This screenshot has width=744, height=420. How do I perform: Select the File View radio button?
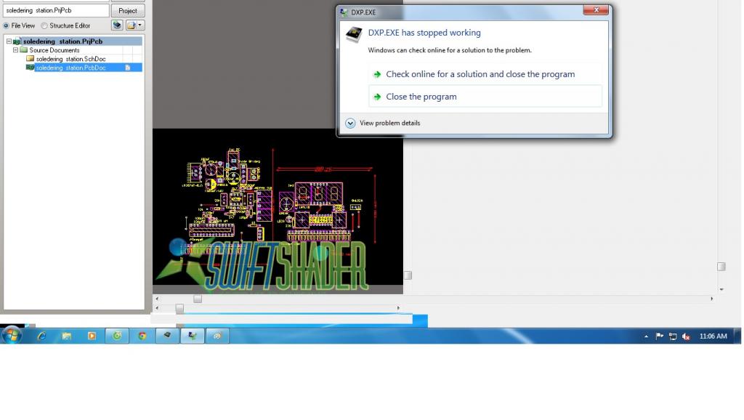[x=6, y=25]
